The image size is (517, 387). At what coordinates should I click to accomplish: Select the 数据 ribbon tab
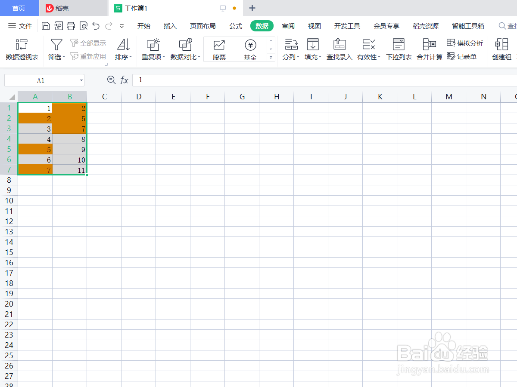pos(262,26)
